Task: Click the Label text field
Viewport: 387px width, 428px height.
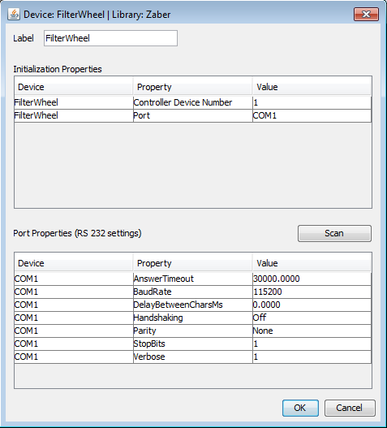Action: [110, 38]
